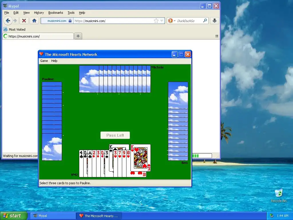This screenshot has height=220, width=293.
Task: Select the 9 of hearts card
Action: tap(124, 164)
